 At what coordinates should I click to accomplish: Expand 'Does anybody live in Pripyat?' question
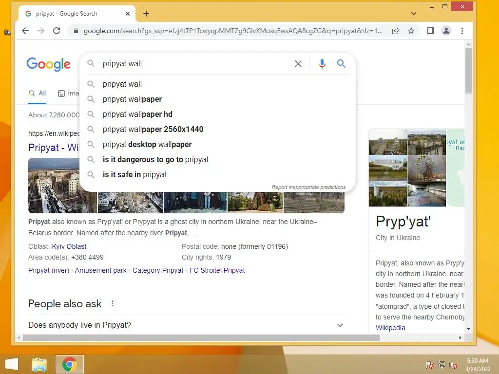[188, 325]
